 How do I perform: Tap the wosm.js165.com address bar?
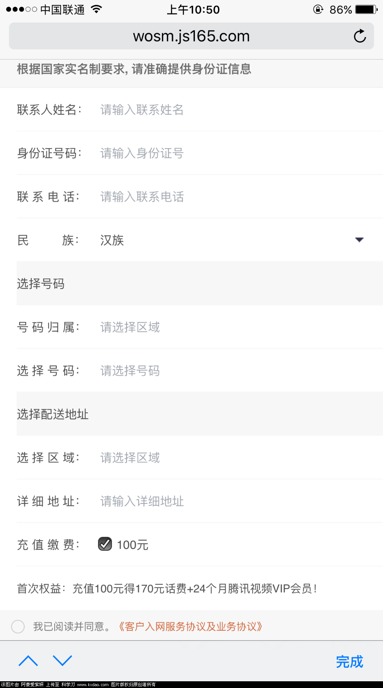point(191,36)
